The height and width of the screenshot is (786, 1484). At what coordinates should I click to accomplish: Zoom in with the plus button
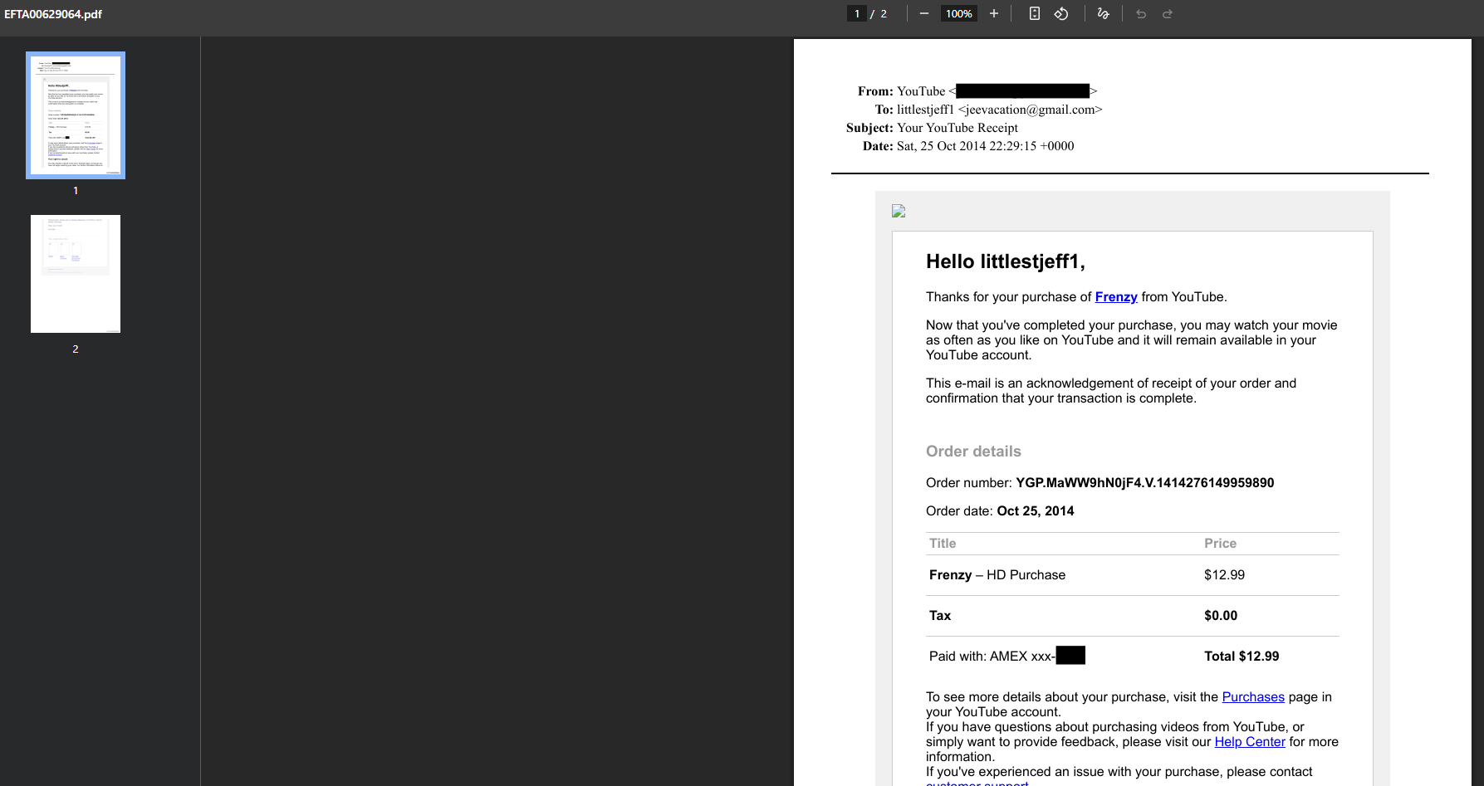pyautogui.click(x=993, y=13)
